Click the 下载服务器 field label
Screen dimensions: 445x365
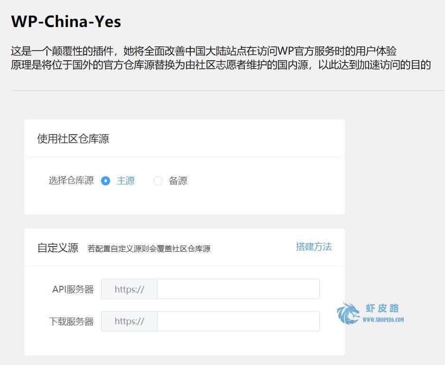coord(71,321)
